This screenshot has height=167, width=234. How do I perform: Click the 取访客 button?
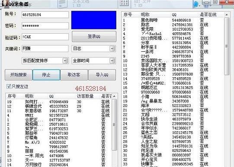click(x=74, y=75)
